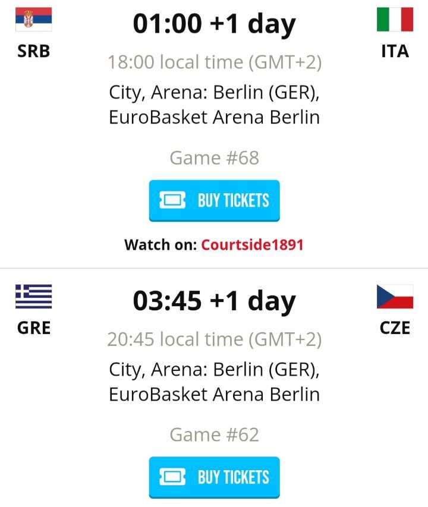Click ticket icon in Game #62 buy button
Viewport: 428px width, 507px height.
point(172,477)
